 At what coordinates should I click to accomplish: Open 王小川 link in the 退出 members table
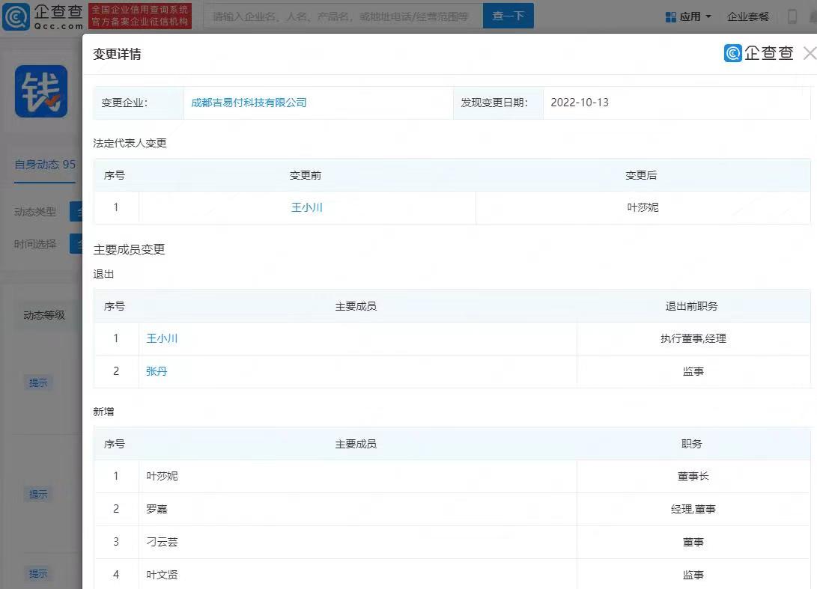tap(162, 338)
